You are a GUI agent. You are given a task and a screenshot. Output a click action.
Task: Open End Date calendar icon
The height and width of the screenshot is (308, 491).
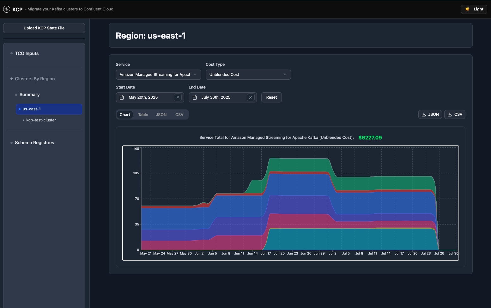pos(195,97)
